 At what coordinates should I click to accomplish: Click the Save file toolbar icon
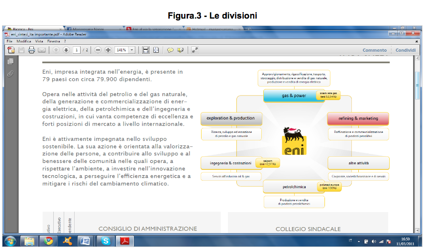tap(21, 50)
